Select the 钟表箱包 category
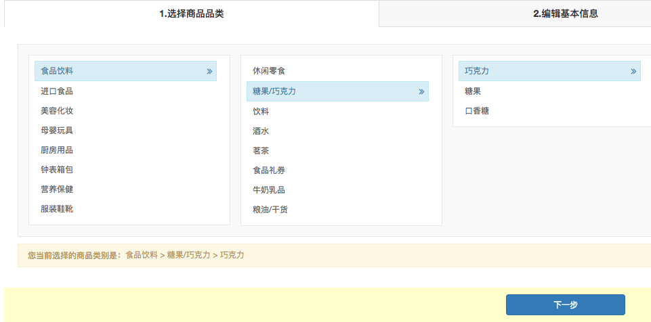 (x=57, y=170)
